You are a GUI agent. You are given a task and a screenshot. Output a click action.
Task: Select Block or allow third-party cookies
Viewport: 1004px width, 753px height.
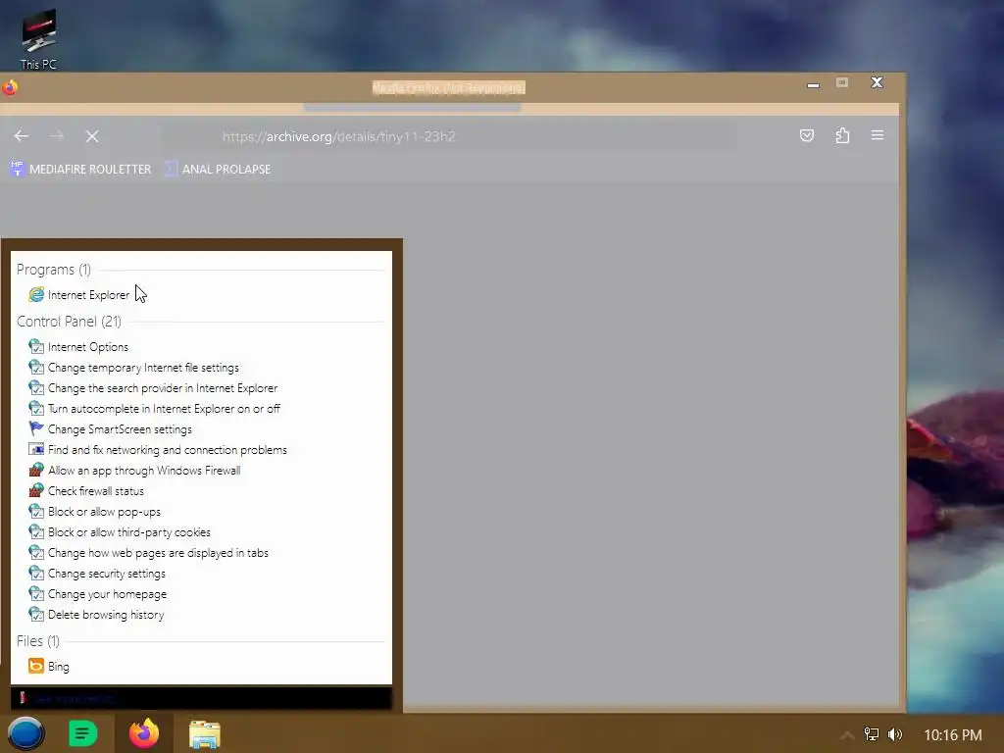pos(120,532)
